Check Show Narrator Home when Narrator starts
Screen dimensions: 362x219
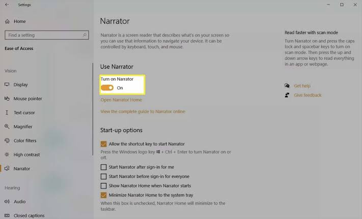pyautogui.click(x=104, y=186)
